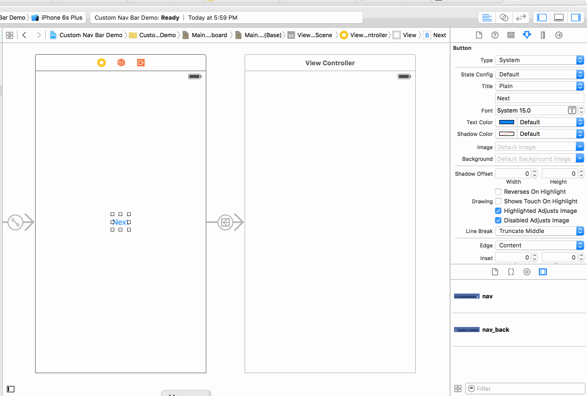Click the Main....board breadcrumb item
The height and width of the screenshot is (396, 587).
click(205, 35)
